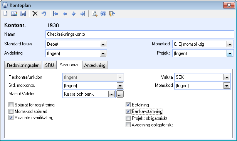Delete the account using the X icon
Viewport: 237px width, 141px height.
tap(35, 14)
